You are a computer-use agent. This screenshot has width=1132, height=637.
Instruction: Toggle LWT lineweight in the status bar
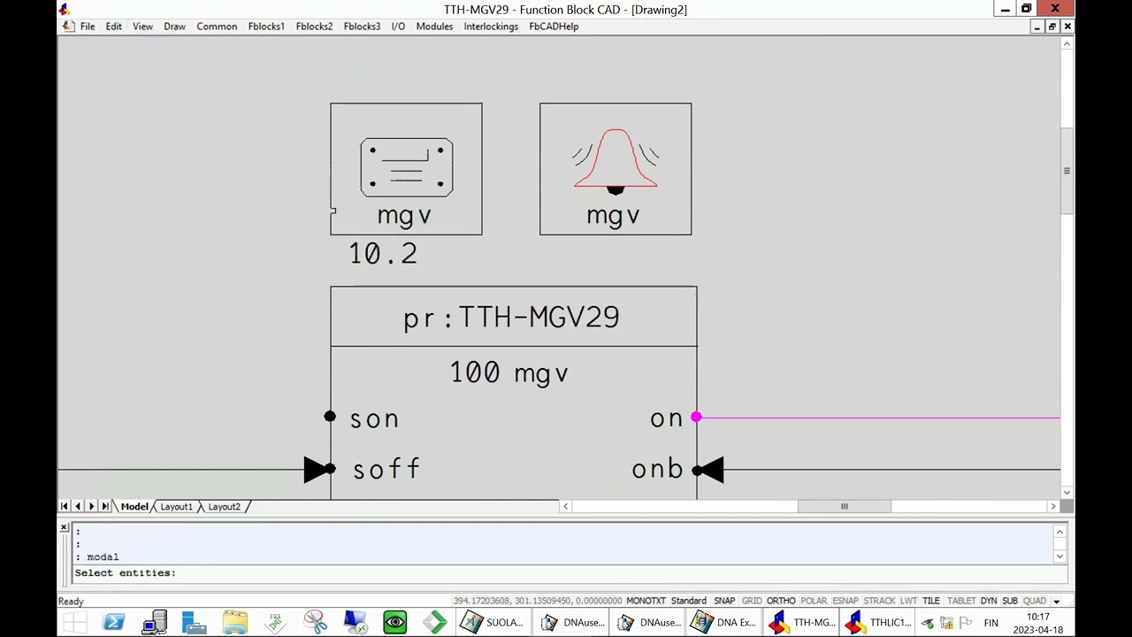tap(908, 601)
